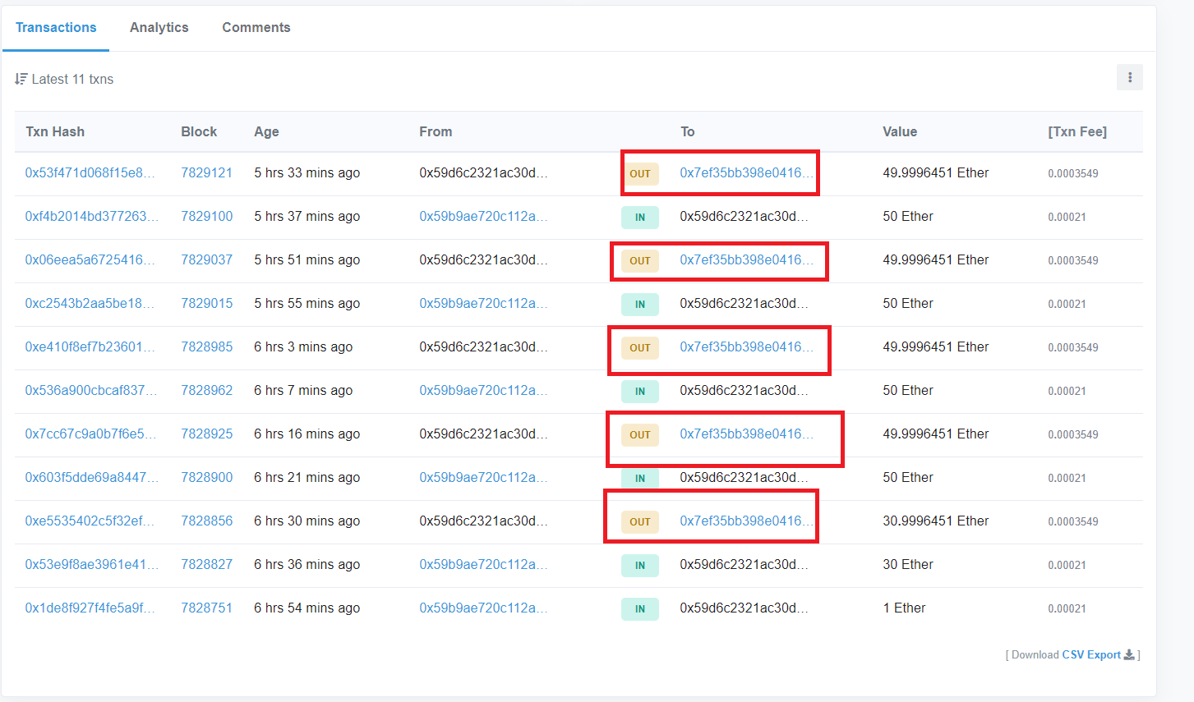This screenshot has width=1194, height=702.
Task: Open block 7828856
Action: pos(206,521)
